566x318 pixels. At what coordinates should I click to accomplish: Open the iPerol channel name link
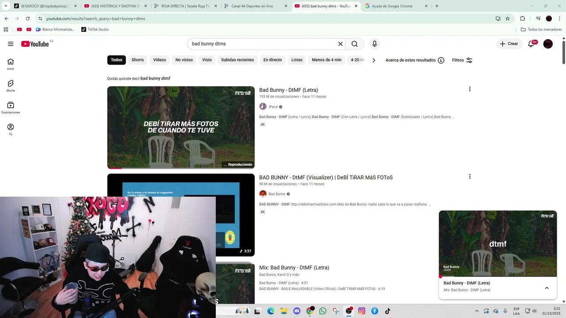(x=273, y=107)
